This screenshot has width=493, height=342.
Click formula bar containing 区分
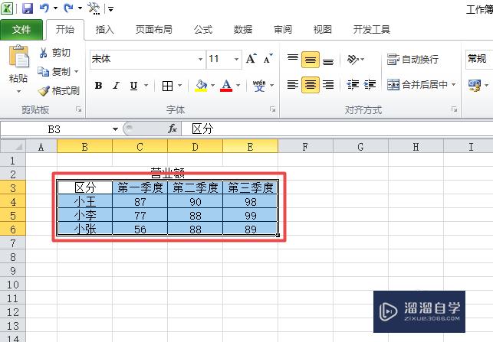click(337, 129)
